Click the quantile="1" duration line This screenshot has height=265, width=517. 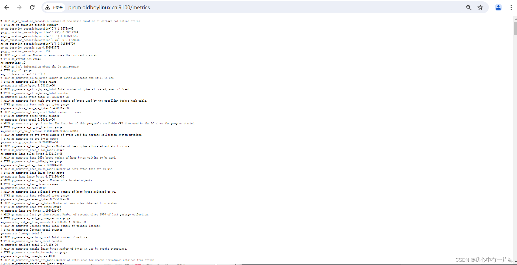click(38, 44)
